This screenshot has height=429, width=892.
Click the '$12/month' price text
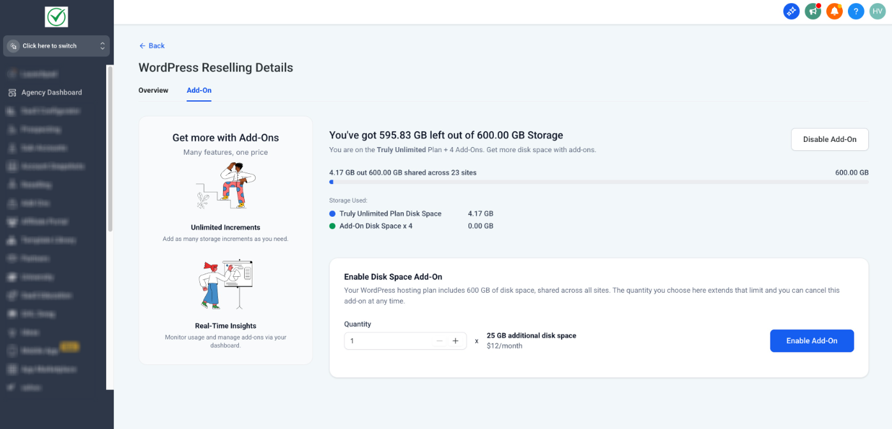pyautogui.click(x=505, y=346)
